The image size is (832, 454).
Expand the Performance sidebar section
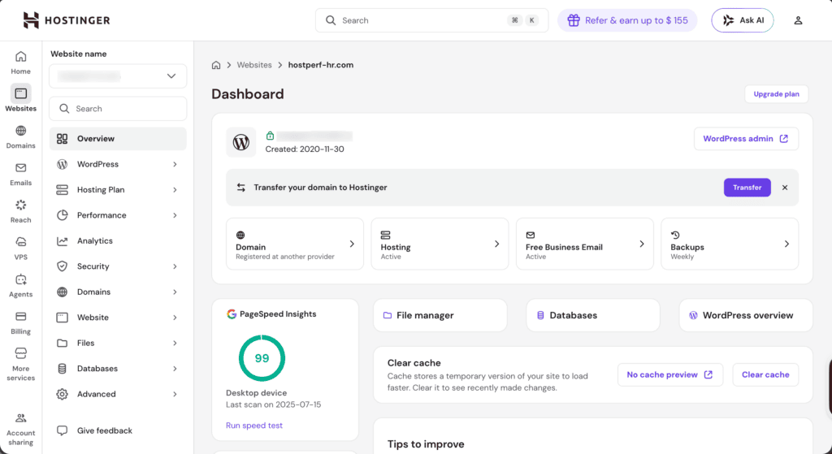click(118, 214)
